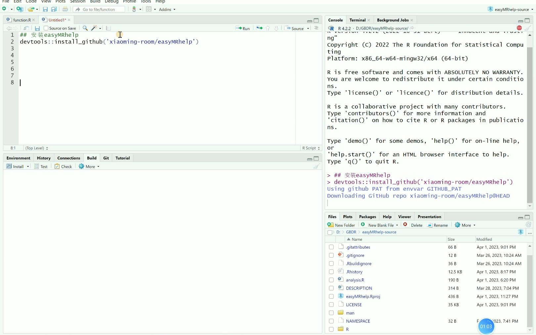The width and height of the screenshot is (536, 335).
Task: Expand the Build pane More menu
Action: click(89, 167)
